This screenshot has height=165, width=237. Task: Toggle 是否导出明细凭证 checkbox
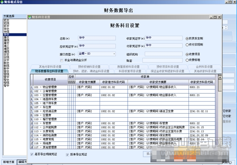[x=32, y=154]
